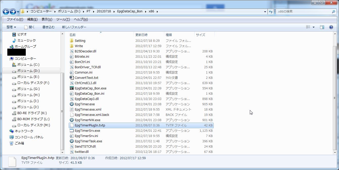Click the ConvertText.txt file icon

click(72, 78)
